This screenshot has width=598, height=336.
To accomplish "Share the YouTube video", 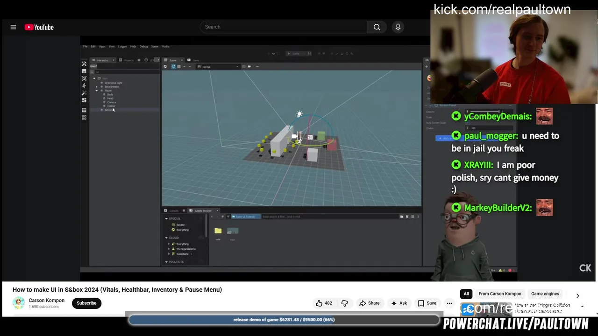I will (x=369, y=303).
